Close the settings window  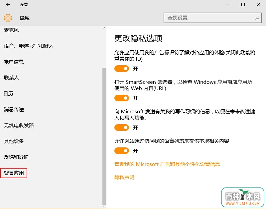tap(258, 5)
